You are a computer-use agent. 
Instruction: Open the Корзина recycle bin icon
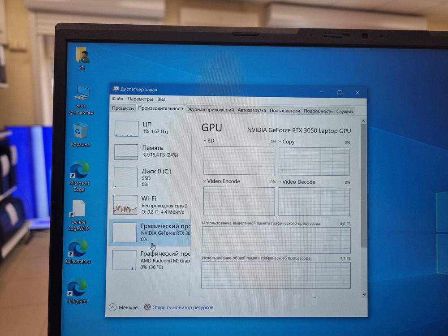(x=80, y=134)
